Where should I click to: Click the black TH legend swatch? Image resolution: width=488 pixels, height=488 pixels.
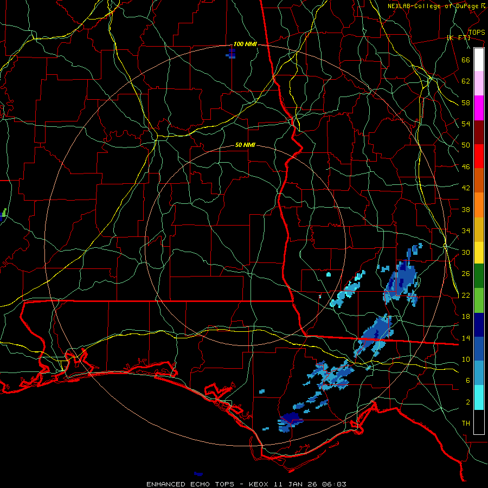pos(479,422)
